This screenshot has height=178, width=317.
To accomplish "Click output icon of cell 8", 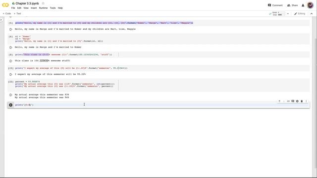I will click(11, 61).
